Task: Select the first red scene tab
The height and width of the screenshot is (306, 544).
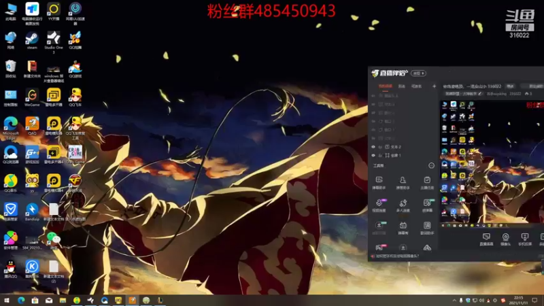Action: [386, 86]
